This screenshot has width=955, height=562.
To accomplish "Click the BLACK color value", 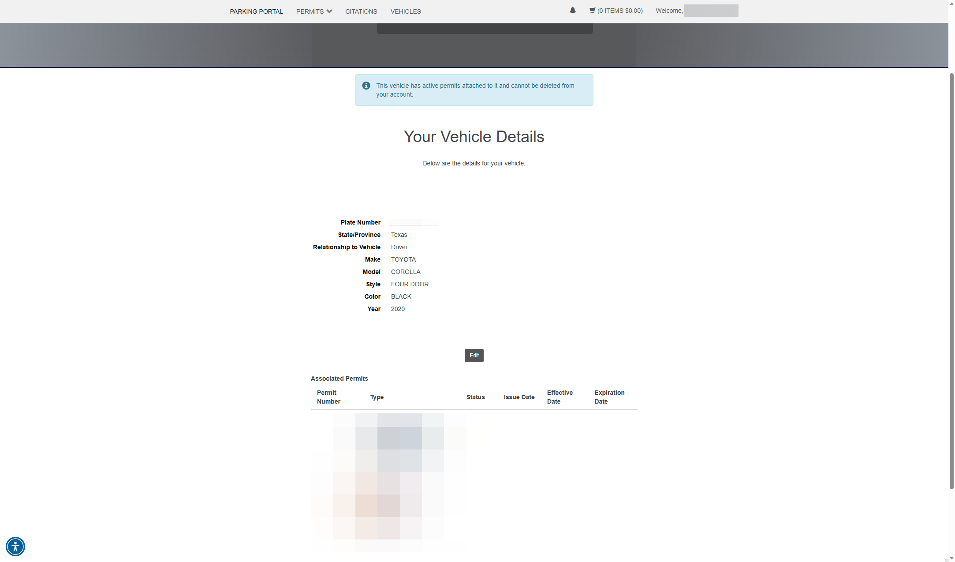I will 401,296.
